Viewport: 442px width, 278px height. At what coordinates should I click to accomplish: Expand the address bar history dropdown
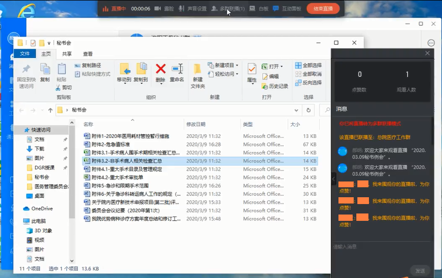[296, 110]
